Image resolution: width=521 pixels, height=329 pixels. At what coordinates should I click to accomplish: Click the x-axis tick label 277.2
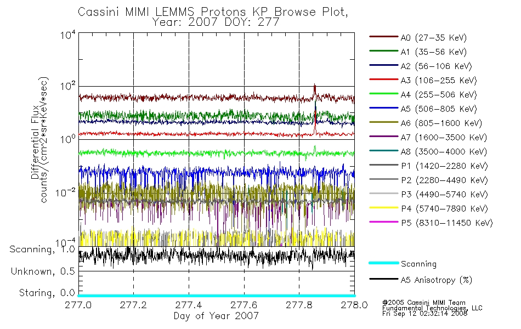coord(133,305)
